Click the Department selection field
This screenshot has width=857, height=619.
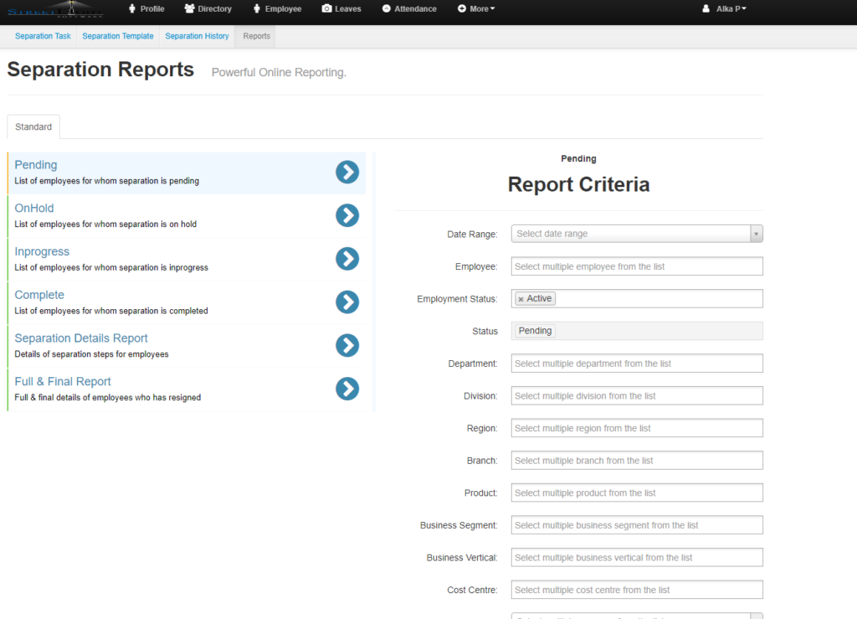(636, 363)
